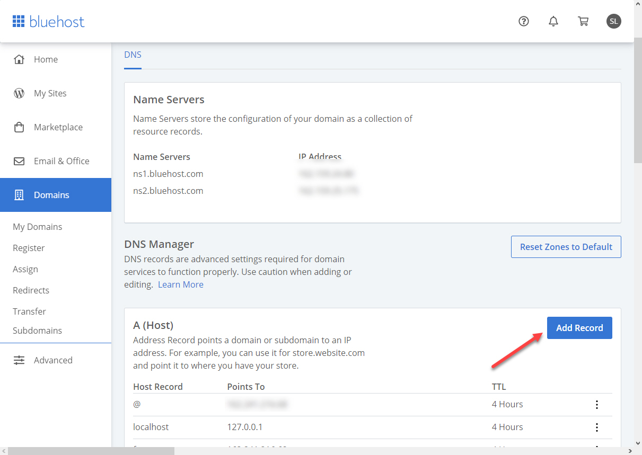Viewport: 642px width, 455px height.
Task: Open the shopping cart icon
Action: [x=583, y=21]
